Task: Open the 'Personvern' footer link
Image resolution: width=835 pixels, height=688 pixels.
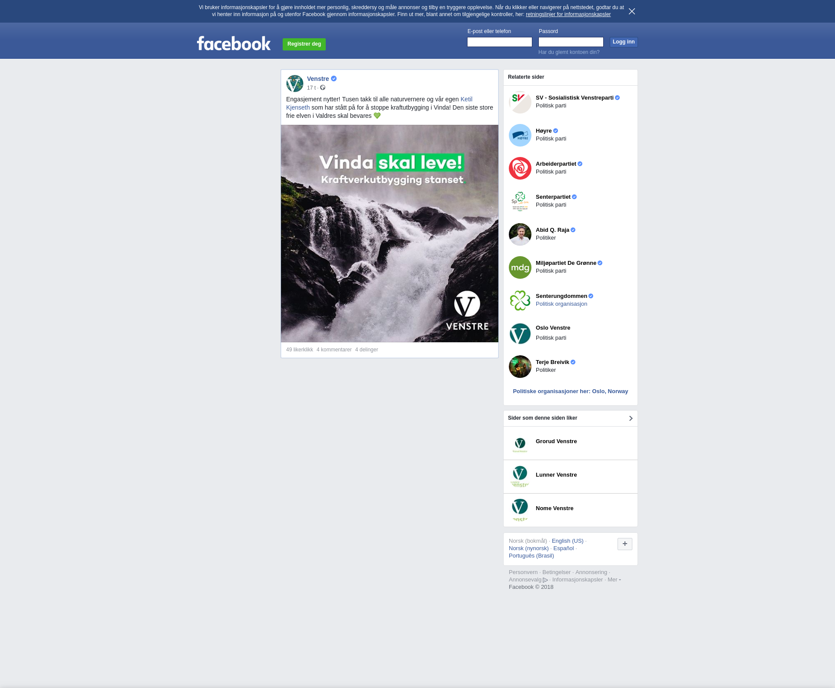Action: [523, 572]
